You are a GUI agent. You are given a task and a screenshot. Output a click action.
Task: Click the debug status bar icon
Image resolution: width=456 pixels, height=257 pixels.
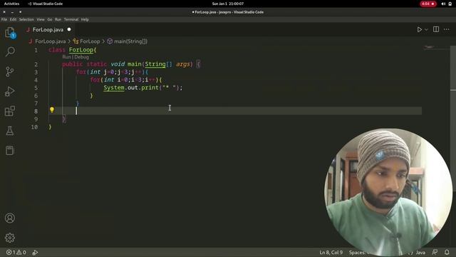(35, 252)
